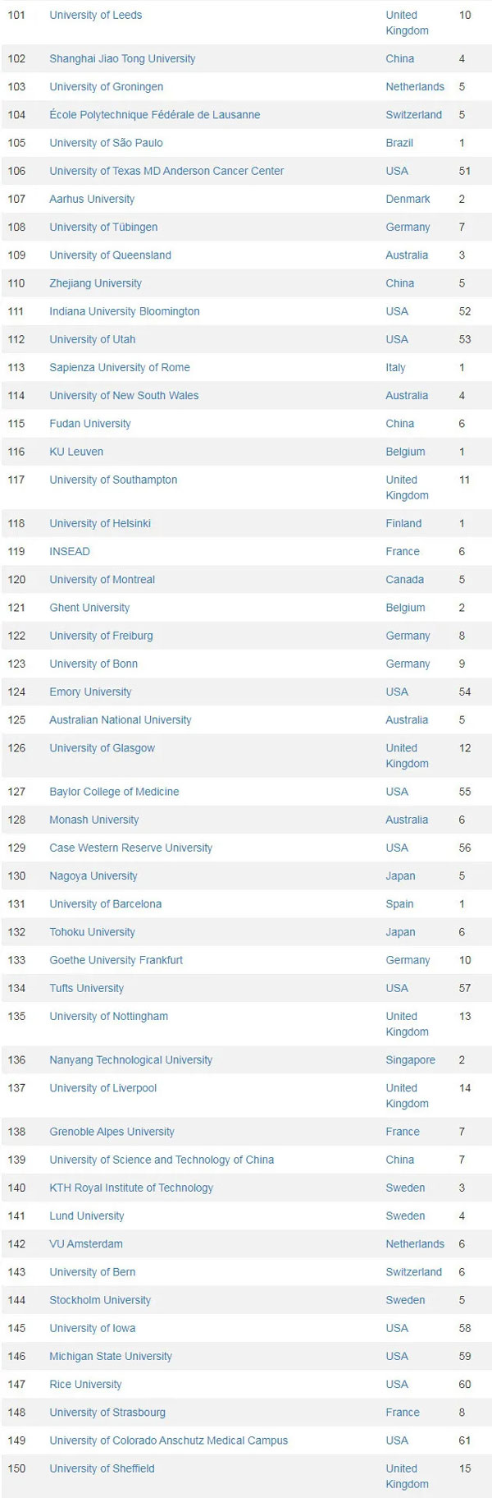The height and width of the screenshot is (1498, 492).
Task: Select Case Western Reserve University
Action: click(x=130, y=848)
